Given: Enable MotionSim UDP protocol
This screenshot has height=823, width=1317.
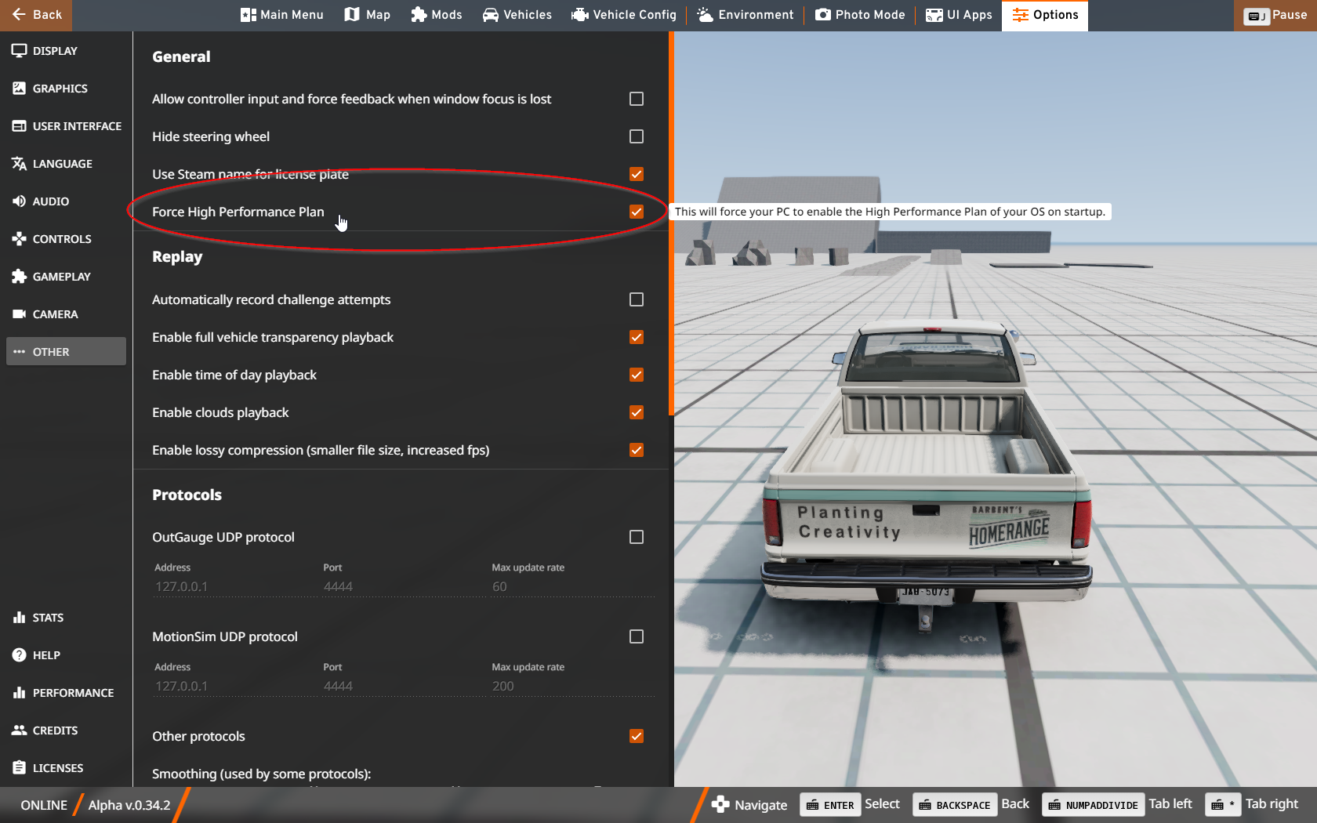Looking at the screenshot, I should tap(637, 636).
